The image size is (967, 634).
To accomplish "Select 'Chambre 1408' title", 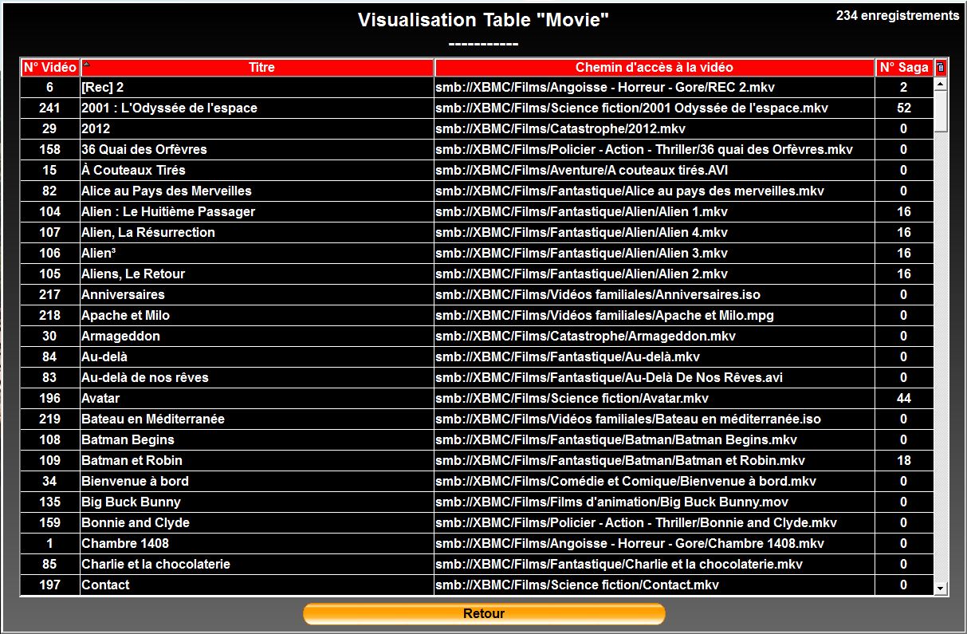I will coord(124,543).
